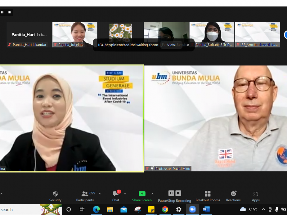
Task: Select the Panitia_Sofiani video thumbnail
Action: click(212, 35)
